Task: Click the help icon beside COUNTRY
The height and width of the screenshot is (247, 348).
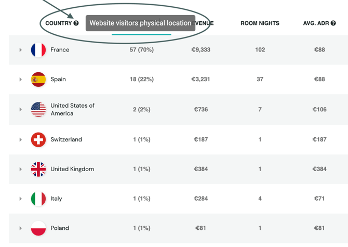Action: pos(76,23)
